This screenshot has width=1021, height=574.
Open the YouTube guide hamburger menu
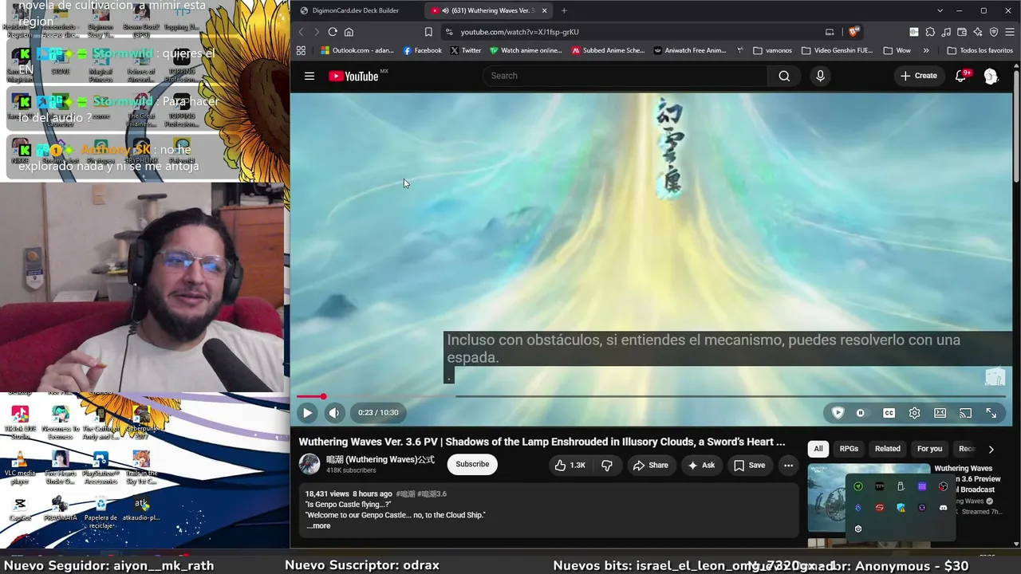pos(309,76)
